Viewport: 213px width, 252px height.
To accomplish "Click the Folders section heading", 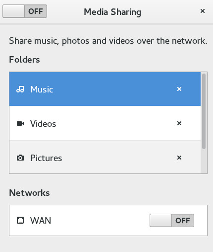I will (x=24, y=60).
